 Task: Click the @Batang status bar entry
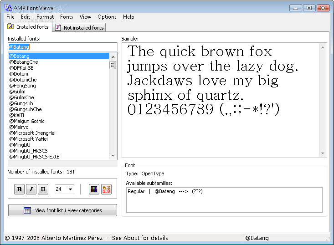coord(257,238)
